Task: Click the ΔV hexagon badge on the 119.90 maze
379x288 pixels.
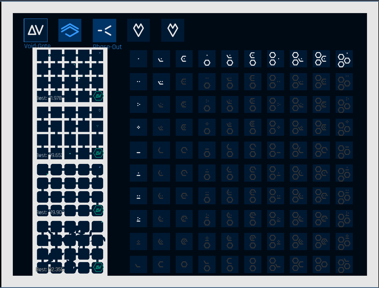Action: pos(98,210)
